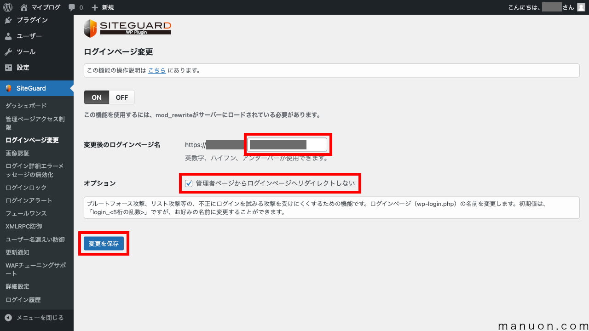Viewport: 589px width, 331px height.
Task: Open the こちら help link
Action: pyautogui.click(x=156, y=70)
